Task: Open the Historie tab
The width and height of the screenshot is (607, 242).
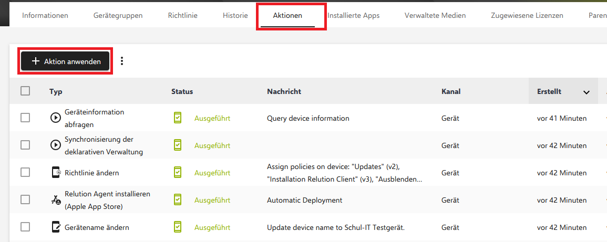Action: coord(235,16)
